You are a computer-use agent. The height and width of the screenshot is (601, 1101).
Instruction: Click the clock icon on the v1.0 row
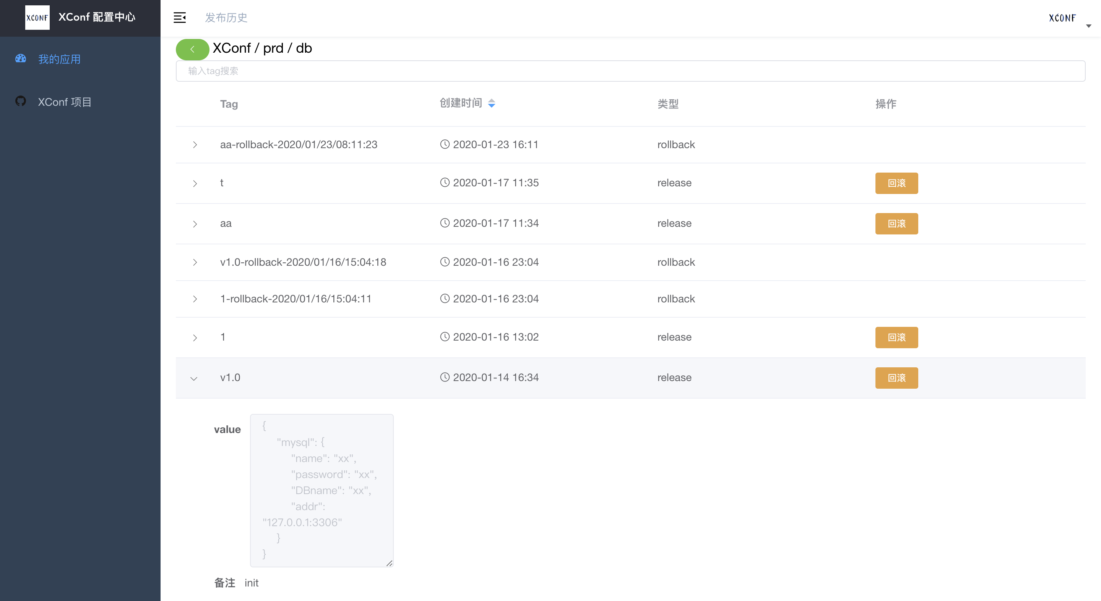445,377
